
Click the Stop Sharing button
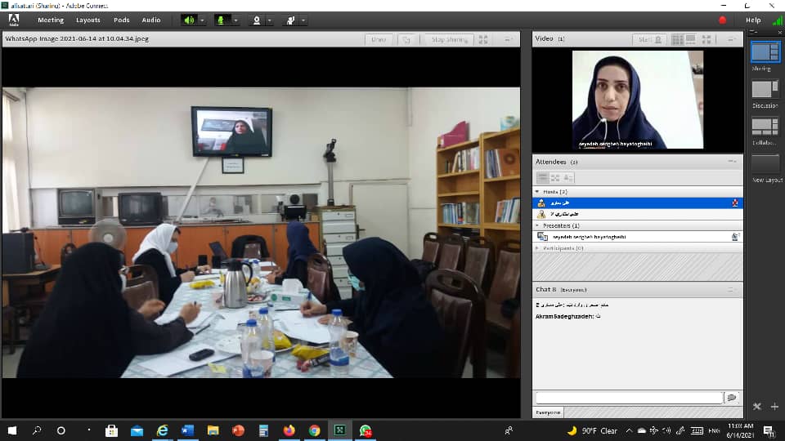pos(449,39)
